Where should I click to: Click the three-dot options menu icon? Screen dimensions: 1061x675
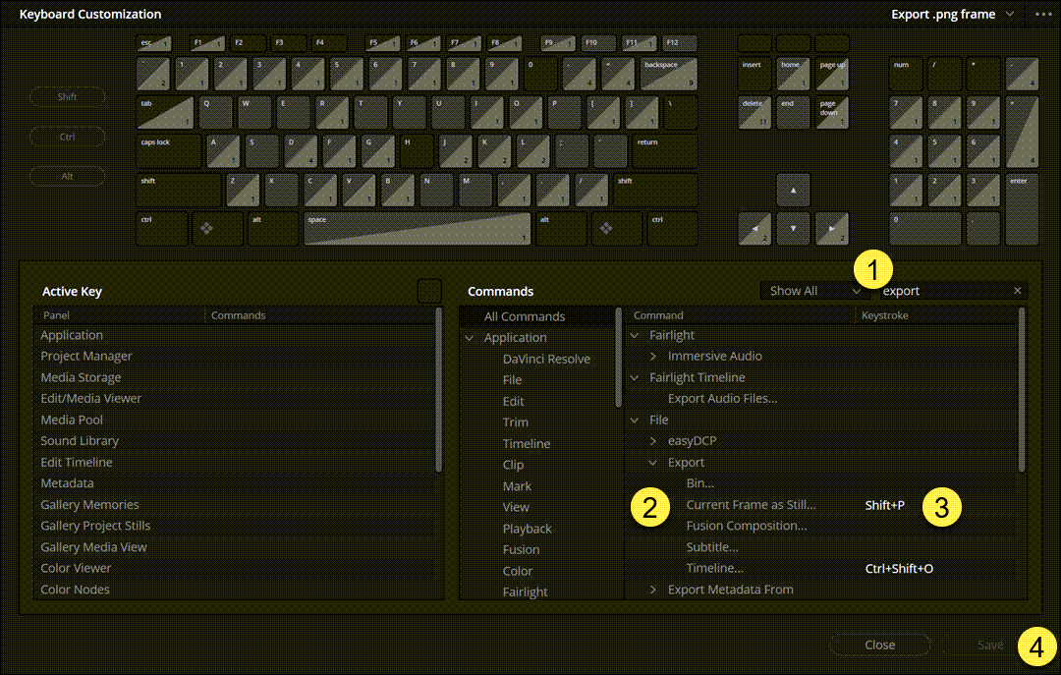point(1042,15)
